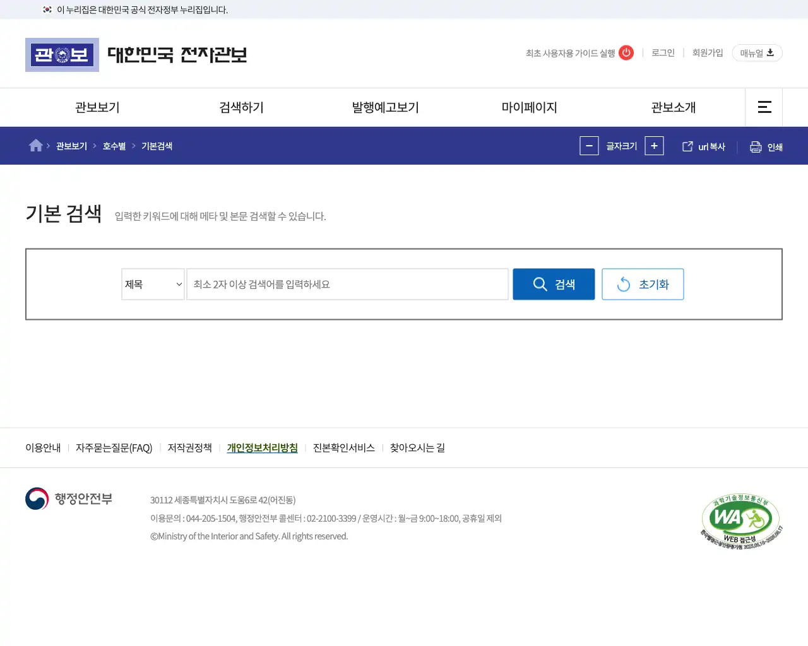Launch the first-time user guide power icon
808x646 pixels.
(626, 53)
